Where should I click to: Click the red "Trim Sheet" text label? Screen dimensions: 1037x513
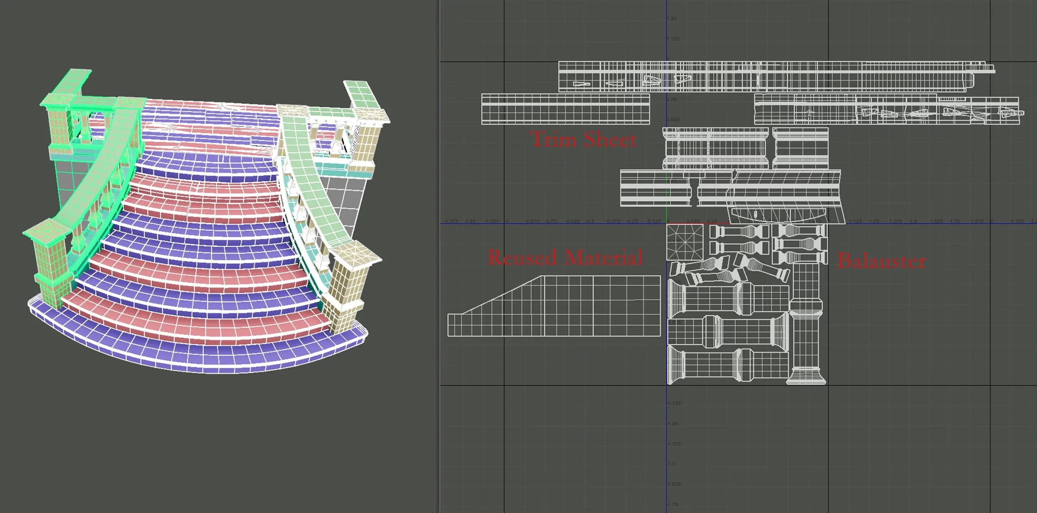click(584, 139)
